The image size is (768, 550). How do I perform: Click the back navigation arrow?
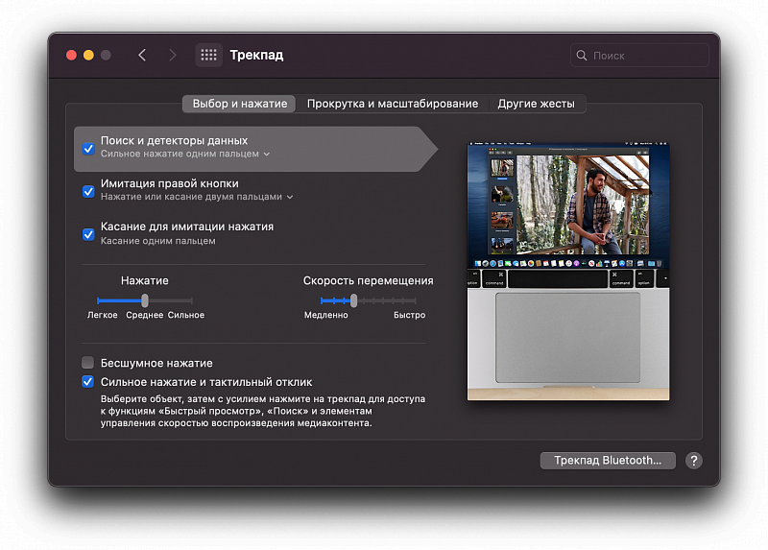pos(142,56)
